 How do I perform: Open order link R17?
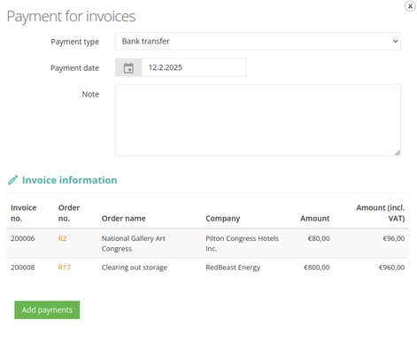pyautogui.click(x=65, y=267)
